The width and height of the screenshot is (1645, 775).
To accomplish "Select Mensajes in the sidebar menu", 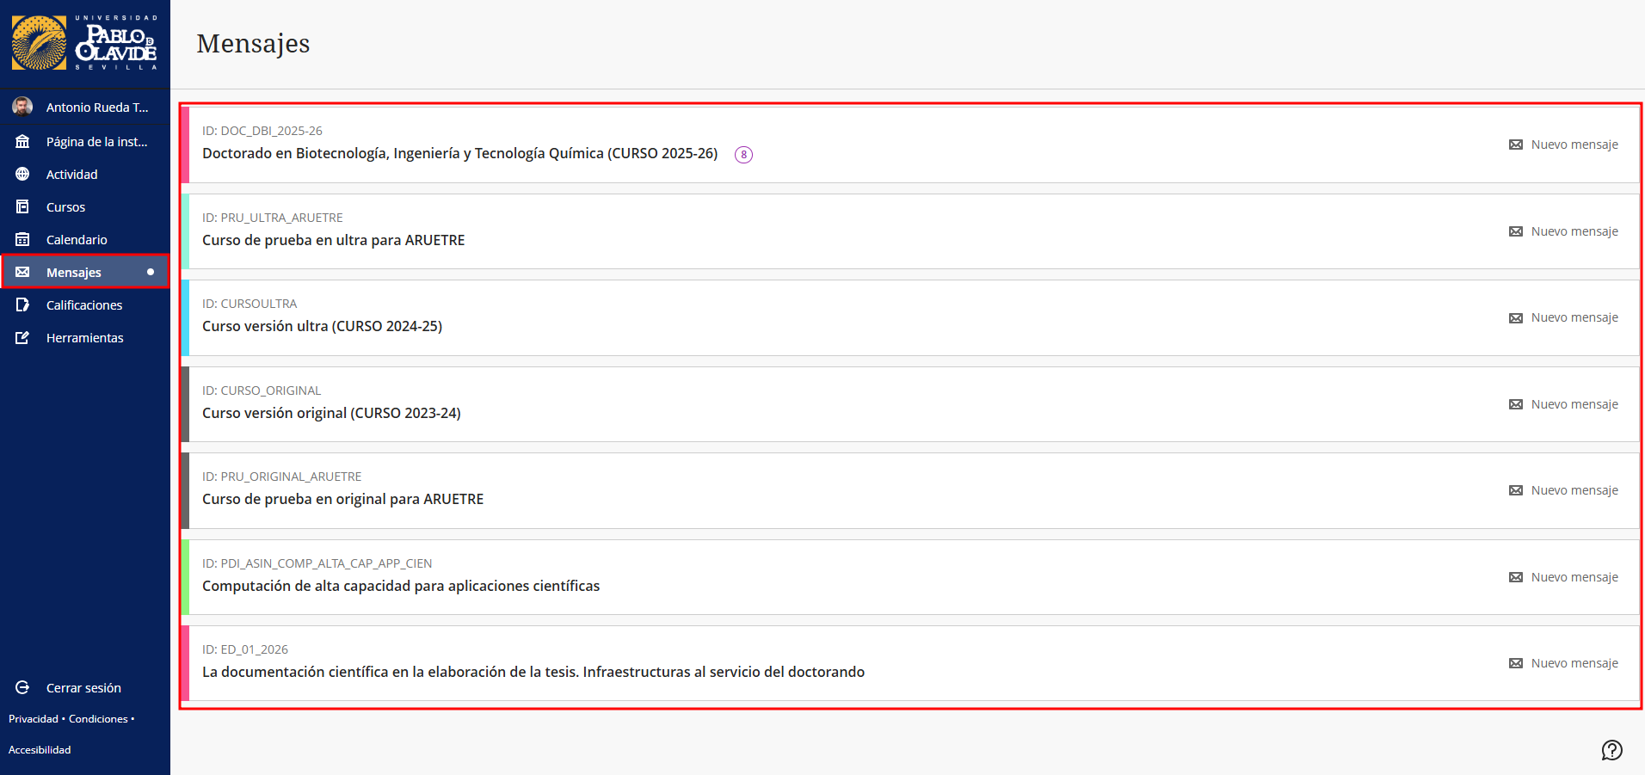I will coord(74,272).
